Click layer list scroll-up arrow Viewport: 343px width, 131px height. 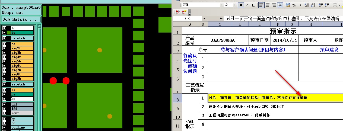tap(40, 26)
